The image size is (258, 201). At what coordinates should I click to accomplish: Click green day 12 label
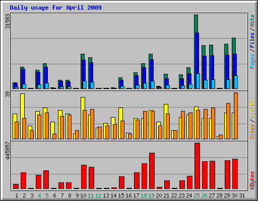pyautogui.click(x=98, y=195)
